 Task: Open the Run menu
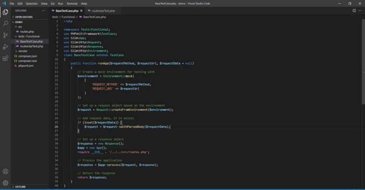click(x=60, y=4)
